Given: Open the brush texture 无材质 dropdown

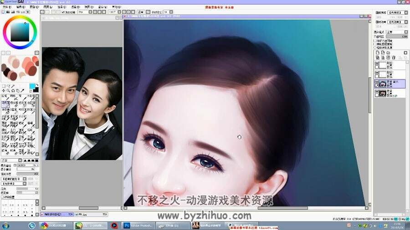Looking at the screenshot, I should 25,184.
